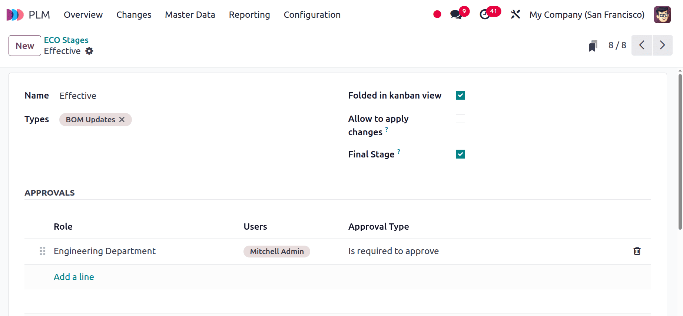
Task: Switch company via My Company (San Francisco)
Action: coord(587,15)
